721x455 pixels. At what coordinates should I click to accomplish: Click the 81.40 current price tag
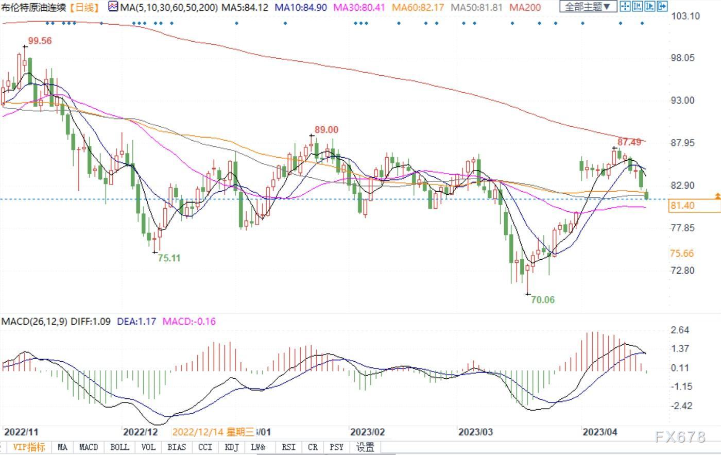pos(694,206)
